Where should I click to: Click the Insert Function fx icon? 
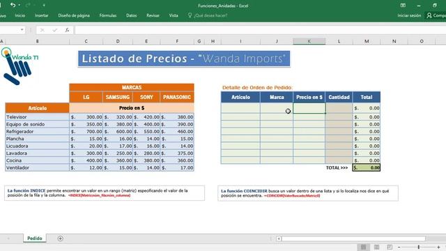(67, 30)
